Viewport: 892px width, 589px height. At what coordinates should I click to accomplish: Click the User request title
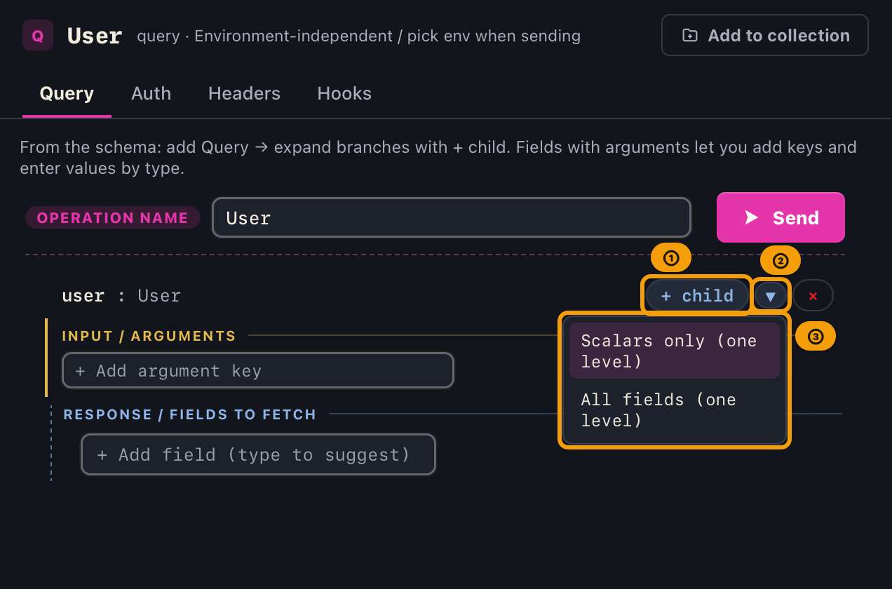[95, 36]
